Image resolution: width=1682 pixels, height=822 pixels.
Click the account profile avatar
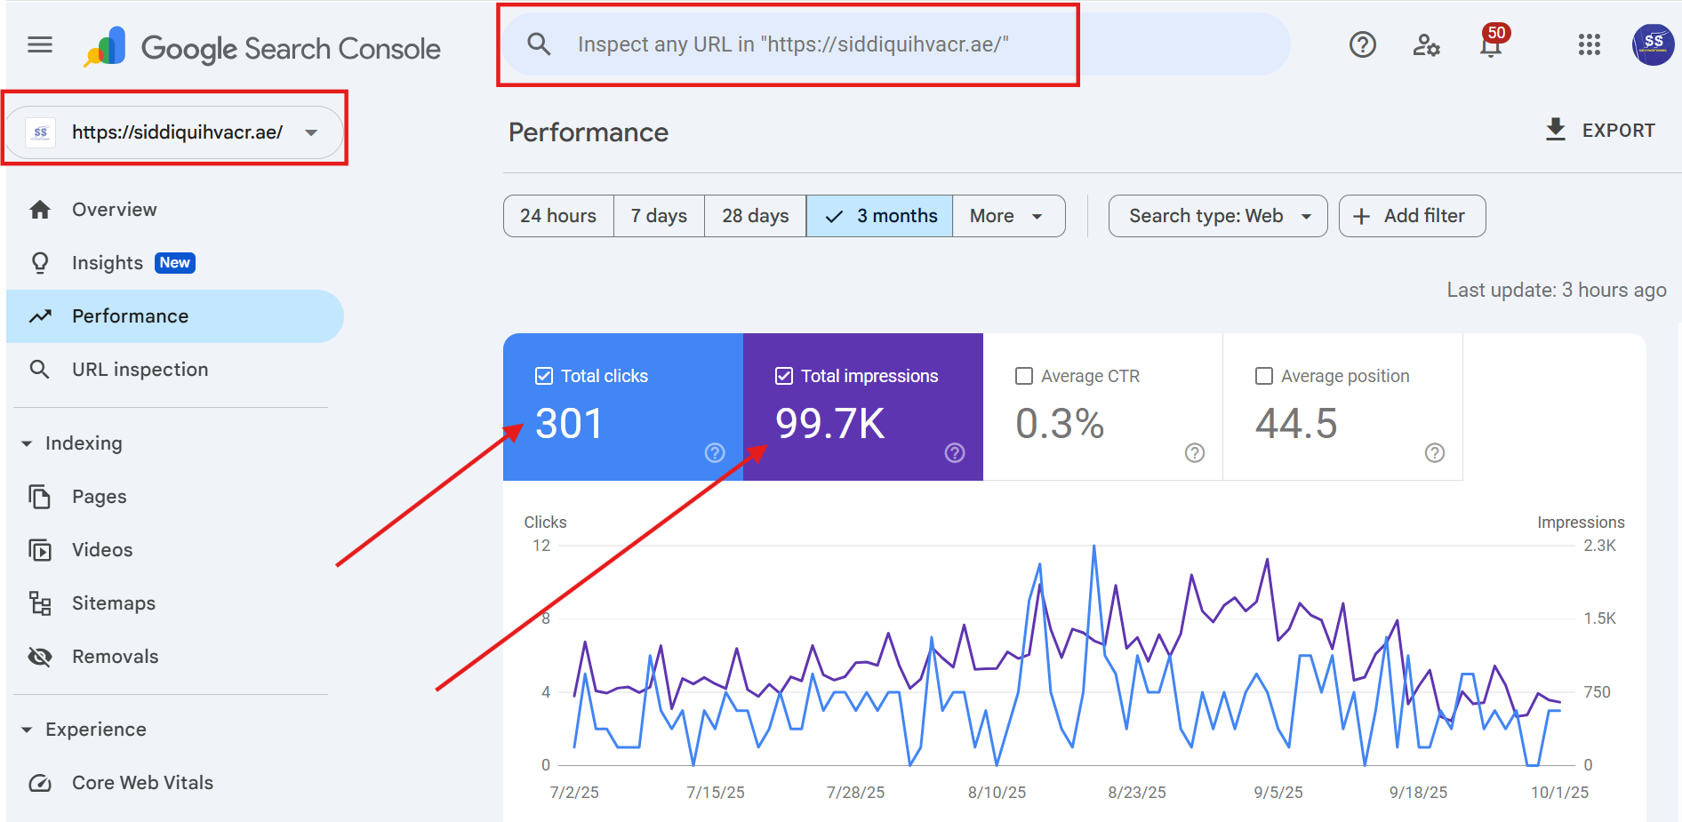click(x=1653, y=44)
